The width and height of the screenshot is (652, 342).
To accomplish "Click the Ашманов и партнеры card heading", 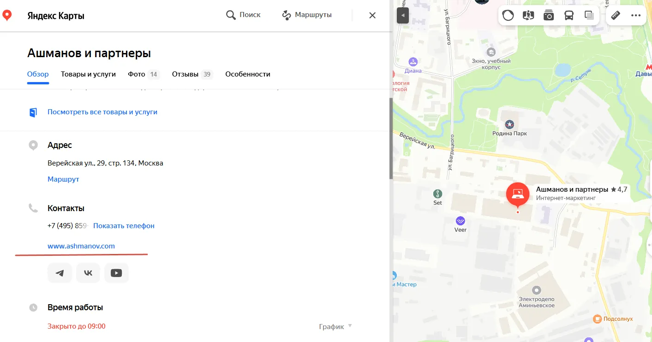I will coord(89,53).
